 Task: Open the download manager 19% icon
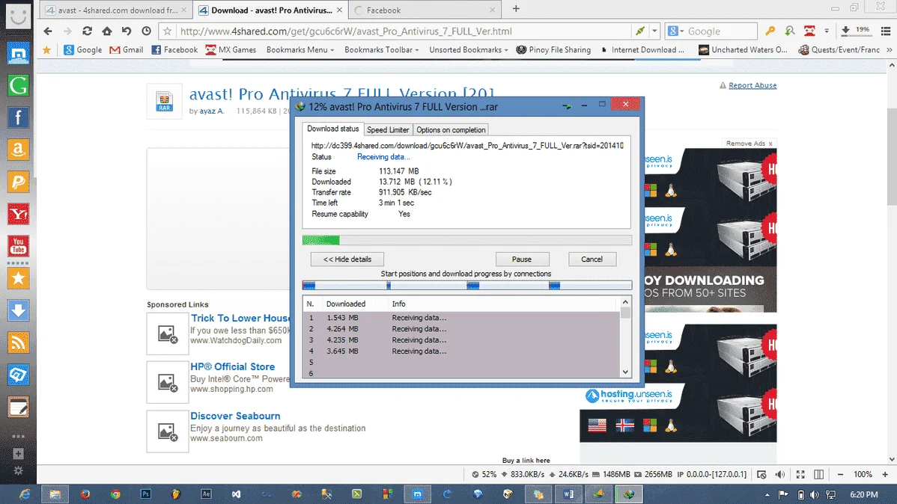tap(856, 31)
